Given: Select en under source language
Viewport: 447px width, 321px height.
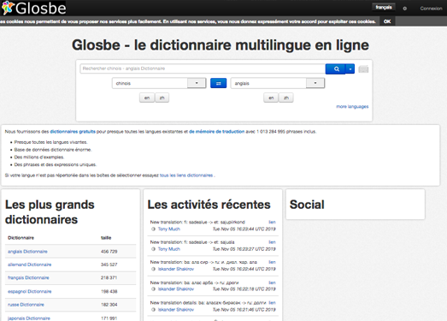Looking at the screenshot, I should 147,98.
